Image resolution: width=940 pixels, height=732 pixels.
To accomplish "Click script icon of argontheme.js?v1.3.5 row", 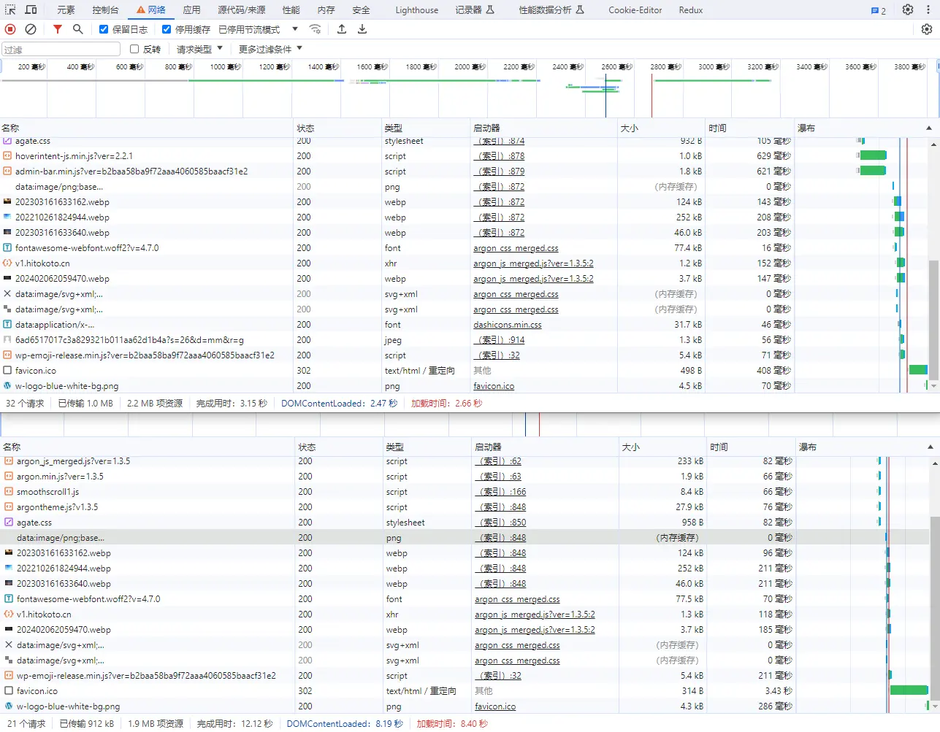I will coord(9,507).
